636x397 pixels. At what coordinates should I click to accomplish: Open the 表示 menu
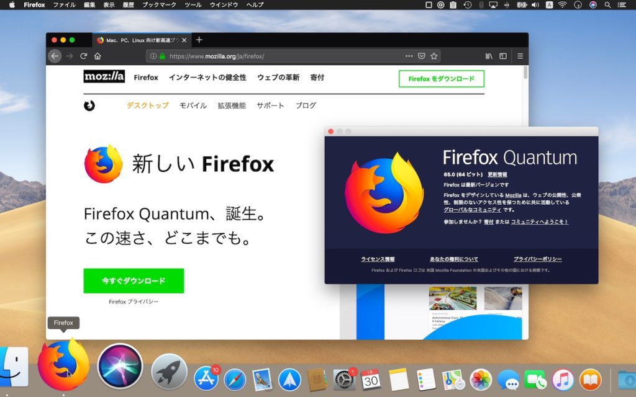click(109, 5)
